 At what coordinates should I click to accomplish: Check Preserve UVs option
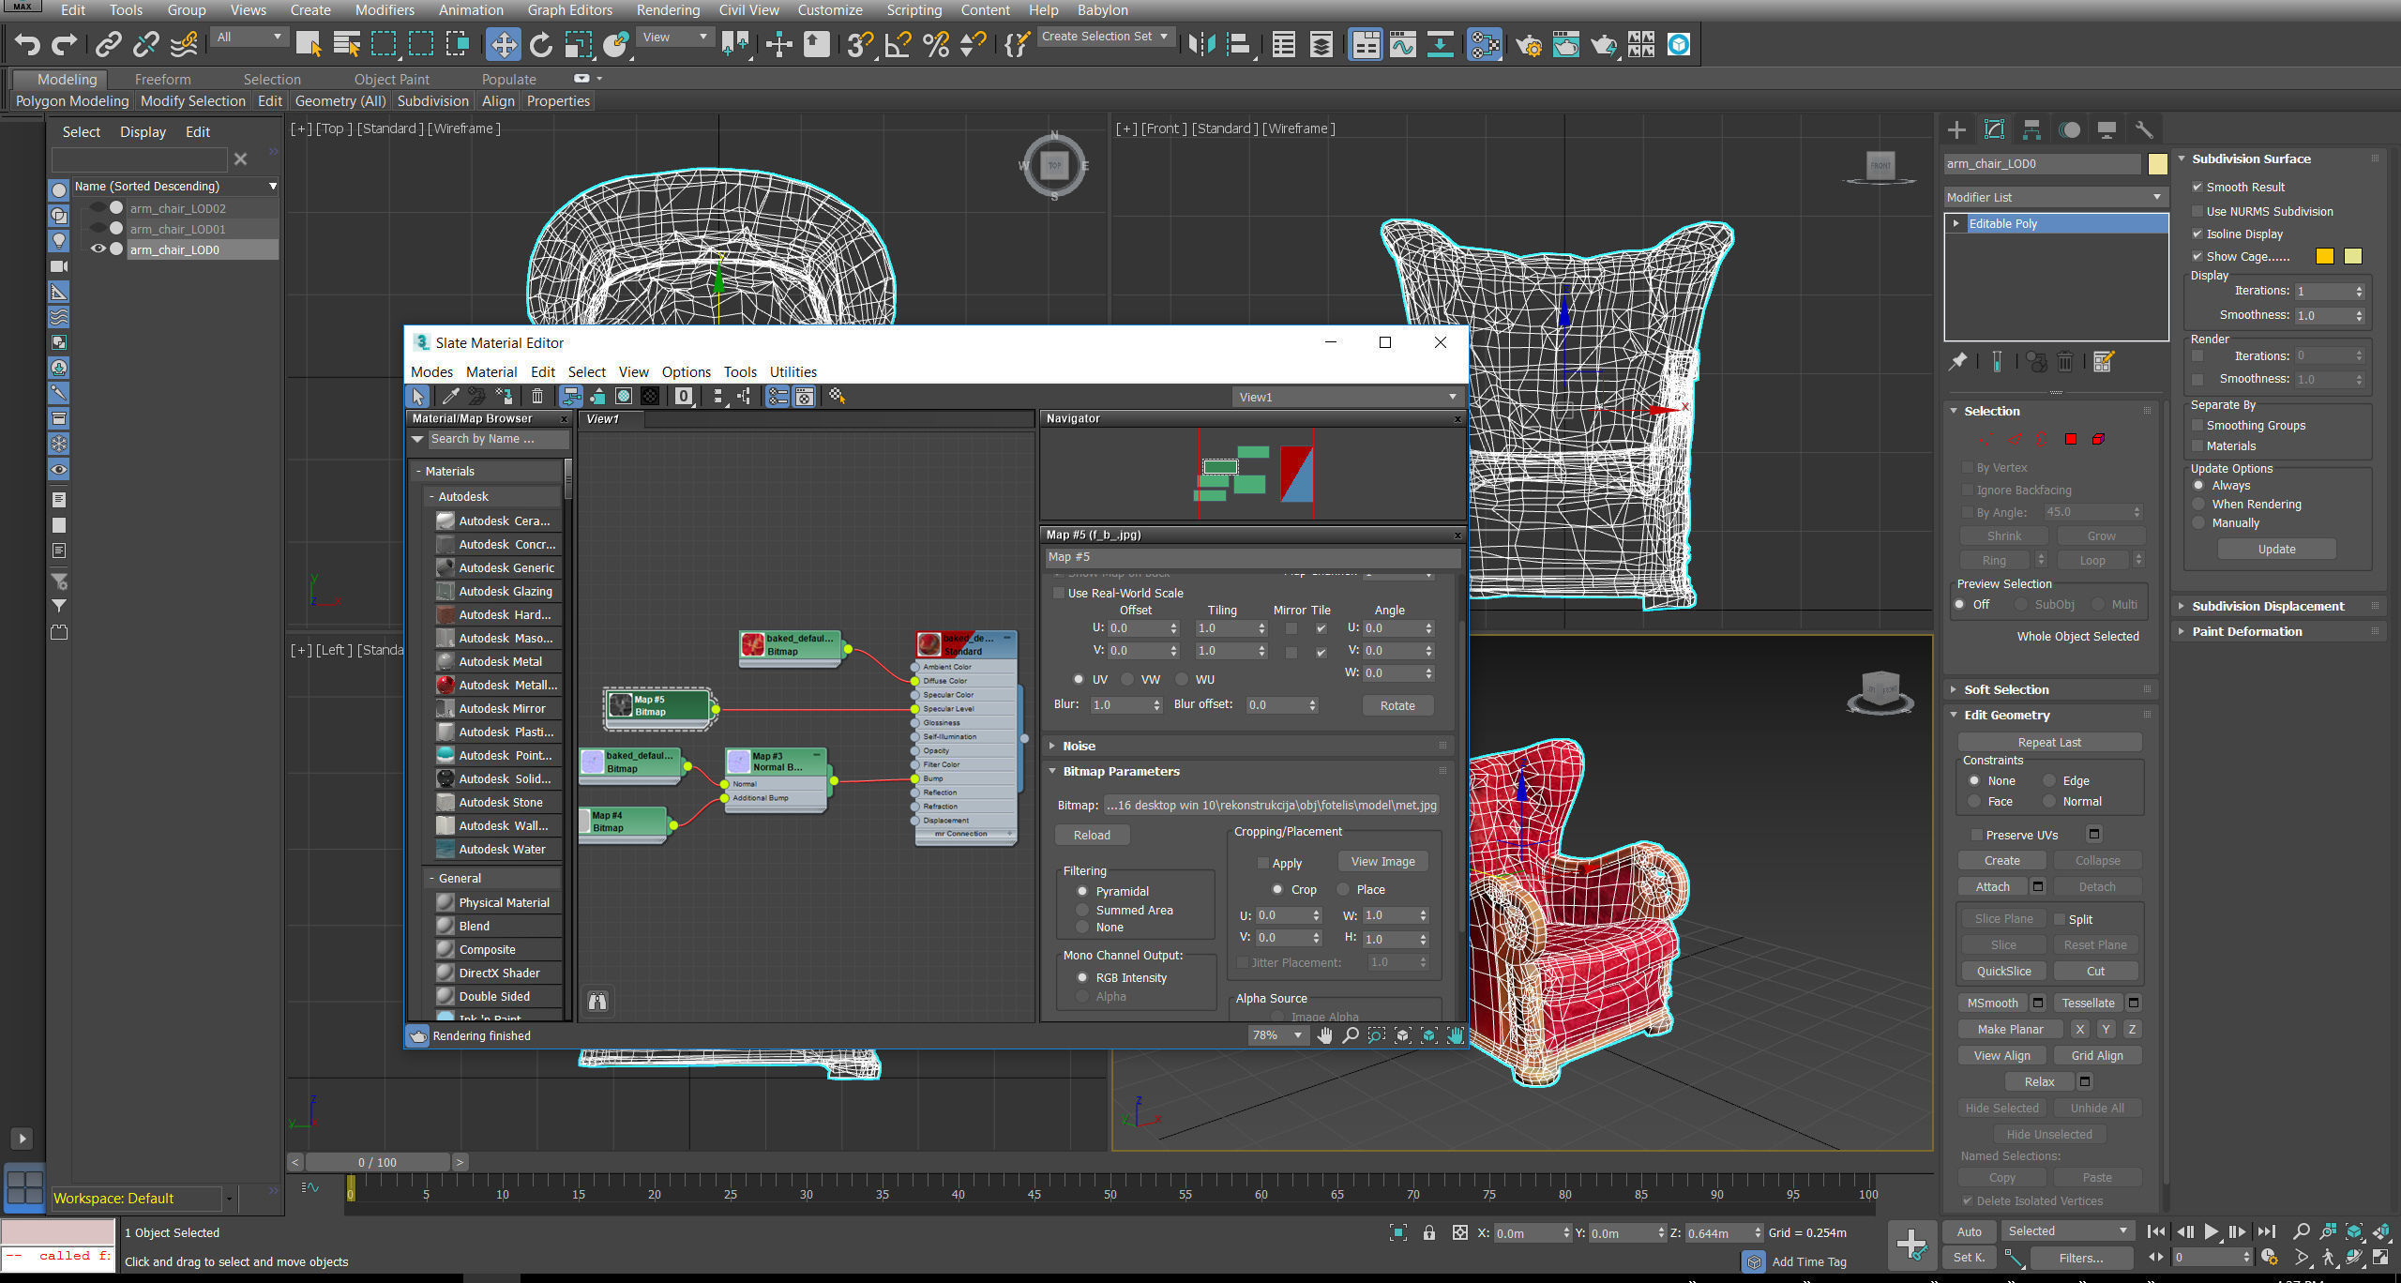pyautogui.click(x=1976, y=835)
